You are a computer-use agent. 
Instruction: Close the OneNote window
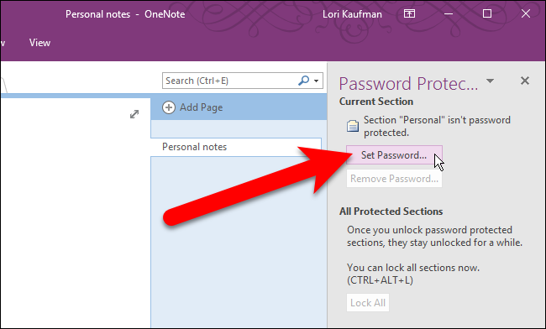[526, 14]
